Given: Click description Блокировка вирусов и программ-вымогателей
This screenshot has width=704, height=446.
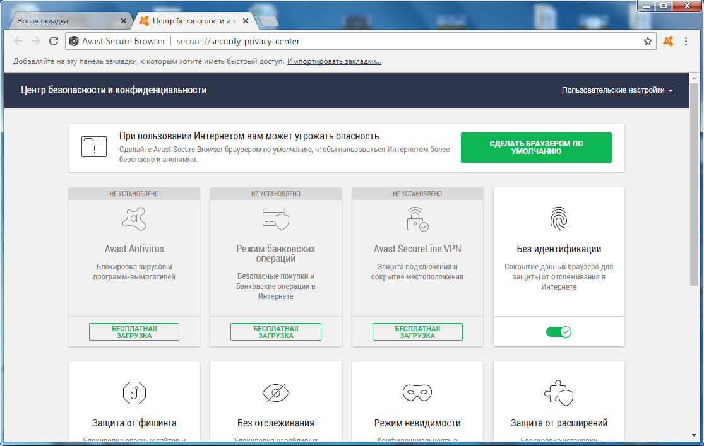Looking at the screenshot, I should pyautogui.click(x=134, y=272).
